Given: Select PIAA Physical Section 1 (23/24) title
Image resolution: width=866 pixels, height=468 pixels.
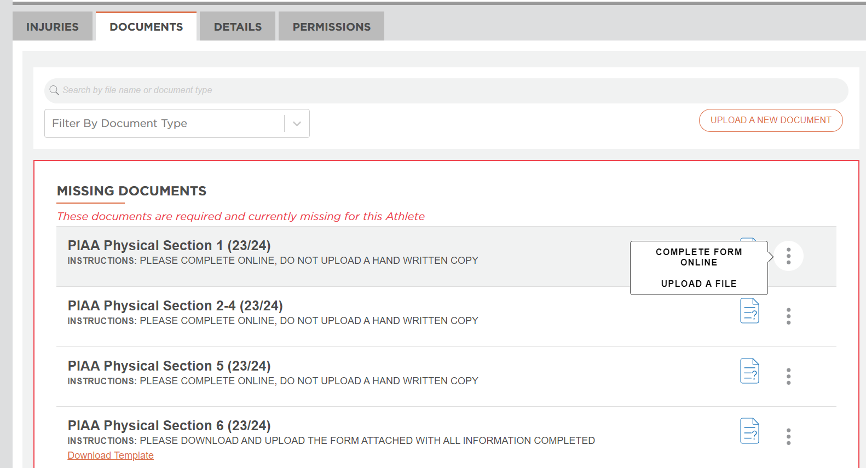Looking at the screenshot, I should pos(169,245).
